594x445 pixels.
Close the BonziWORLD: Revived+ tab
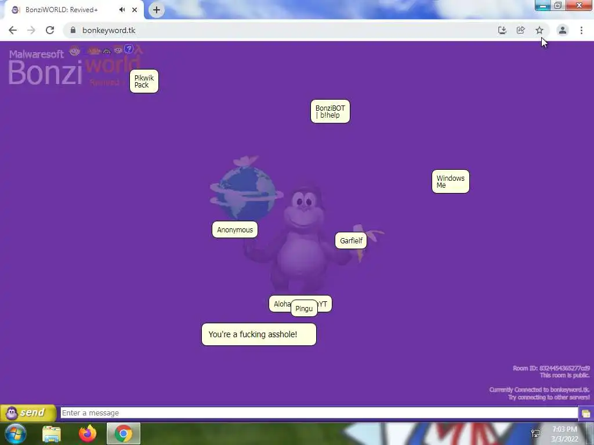(x=135, y=10)
